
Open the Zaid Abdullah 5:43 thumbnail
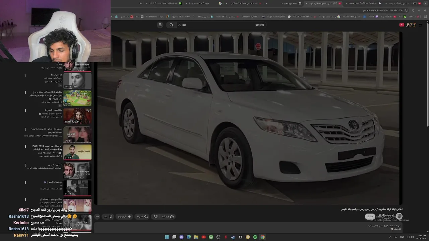click(x=77, y=152)
